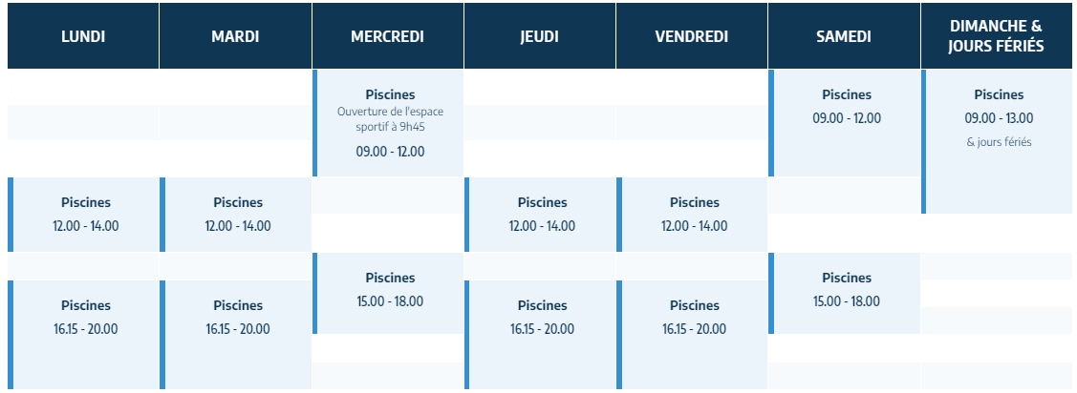Open Tuesday's Piscines 12.00 - 14.00 slot
The image size is (1077, 393).
pyautogui.click(x=236, y=215)
